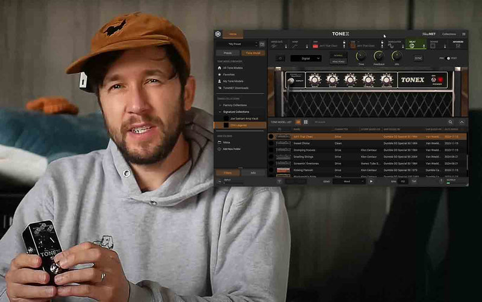This screenshot has width=482, height=302.
Task: Expand Factory Collections
Action: click(234, 105)
